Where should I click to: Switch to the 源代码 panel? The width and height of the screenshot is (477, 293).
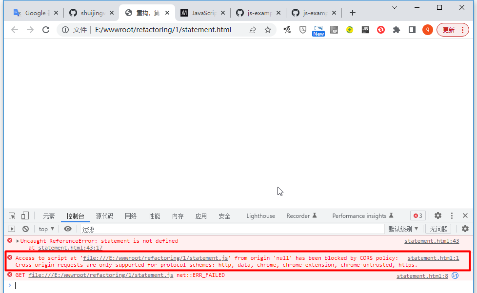click(x=104, y=216)
